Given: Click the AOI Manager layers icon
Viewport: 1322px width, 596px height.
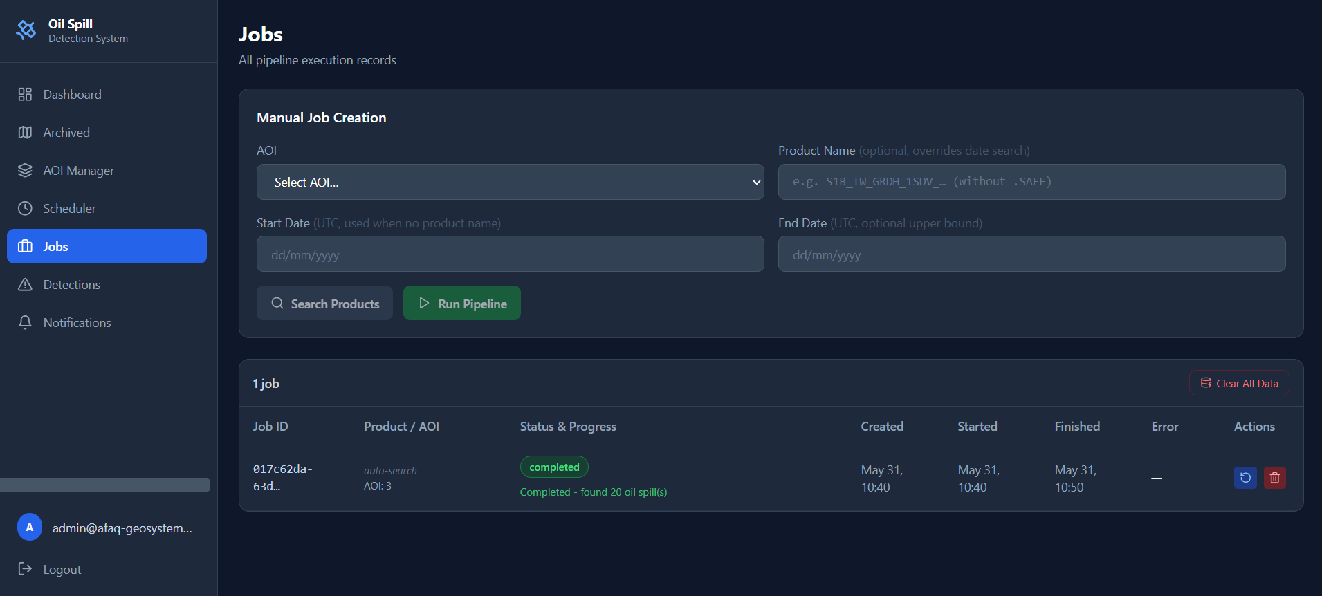Looking at the screenshot, I should 25,171.
